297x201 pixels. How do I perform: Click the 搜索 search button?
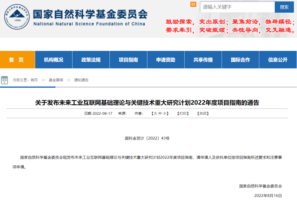284,7
